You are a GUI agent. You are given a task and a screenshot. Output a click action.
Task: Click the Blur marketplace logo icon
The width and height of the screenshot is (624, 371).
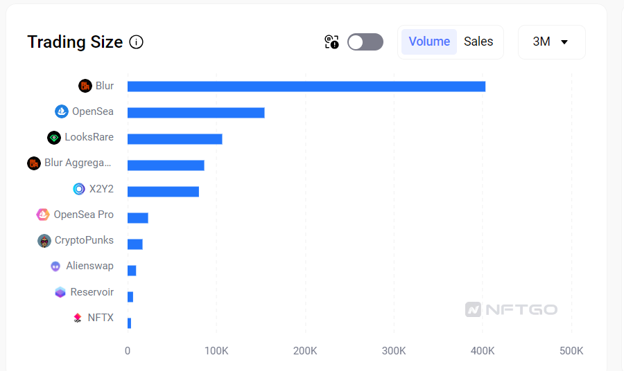tap(85, 86)
